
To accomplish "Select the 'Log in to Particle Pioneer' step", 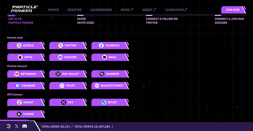I will (21, 21).
